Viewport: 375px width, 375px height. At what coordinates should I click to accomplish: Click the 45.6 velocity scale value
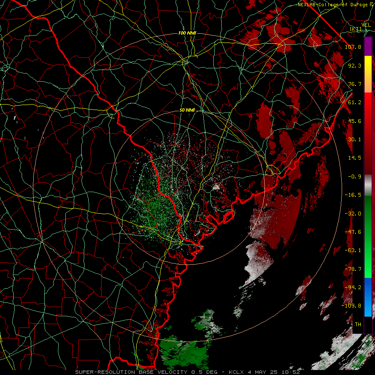tap(355, 121)
